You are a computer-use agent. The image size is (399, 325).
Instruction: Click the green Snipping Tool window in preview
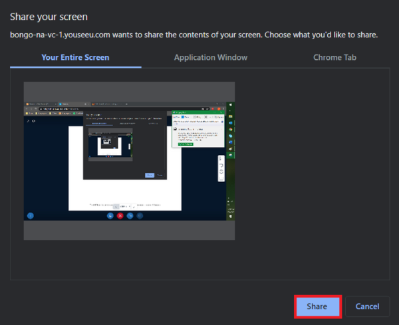tap(198, 130)
